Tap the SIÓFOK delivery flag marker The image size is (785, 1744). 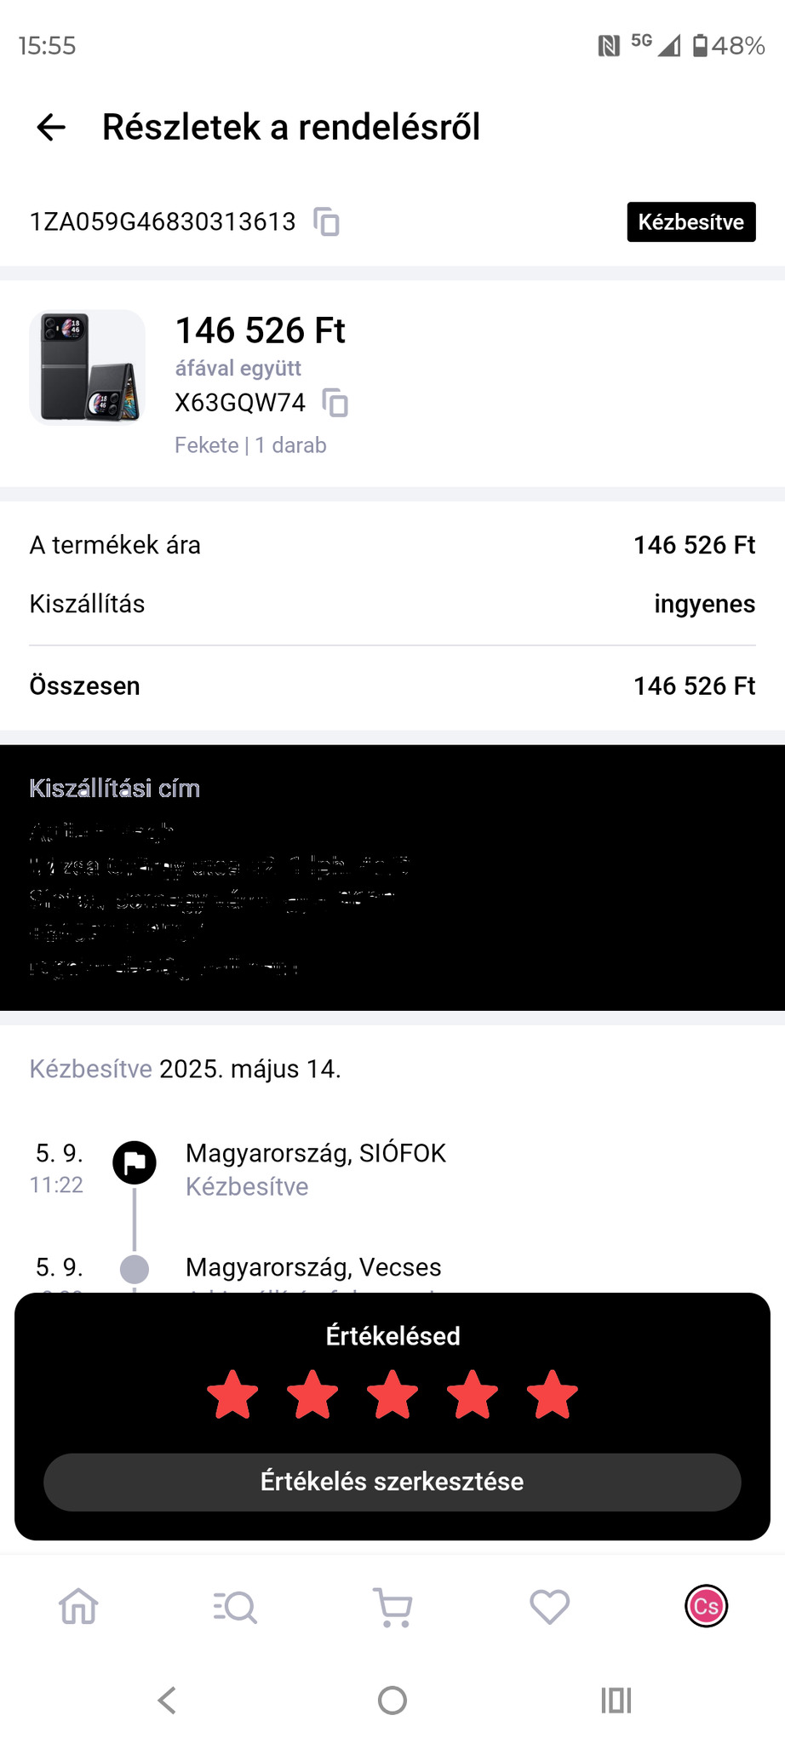tap(135, 1162)
